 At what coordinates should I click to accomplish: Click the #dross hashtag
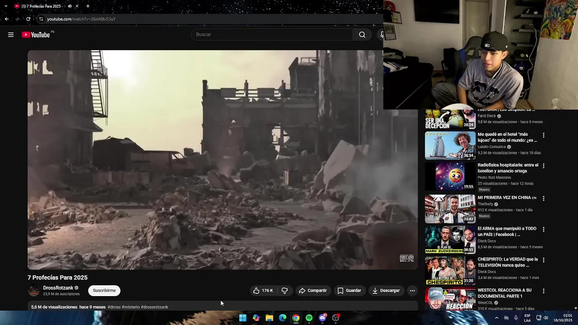[114, 307]
